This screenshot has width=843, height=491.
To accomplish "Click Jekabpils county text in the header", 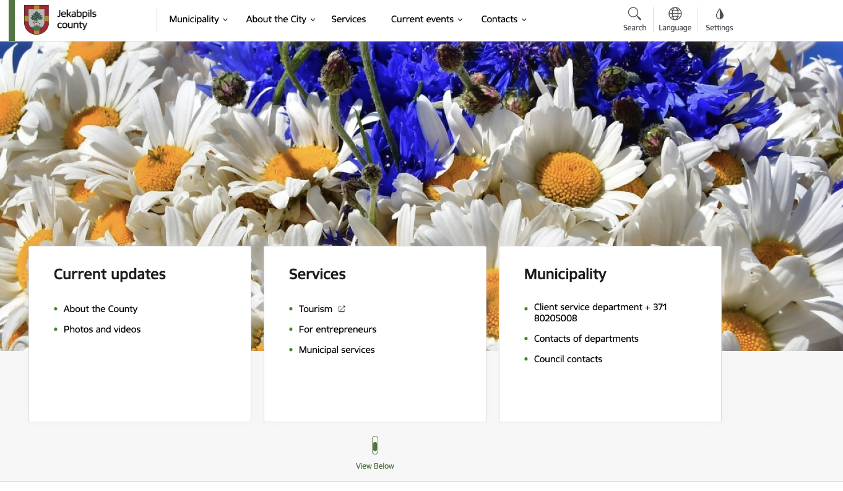I will click(x=77, y=19).
